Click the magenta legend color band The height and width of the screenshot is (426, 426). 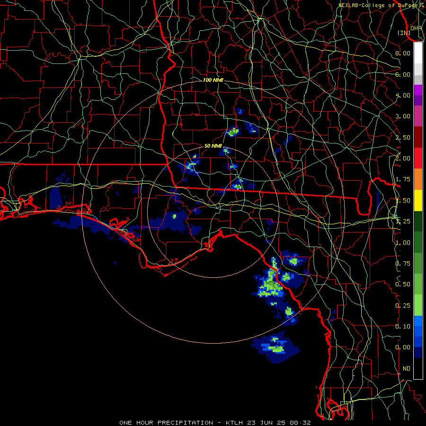click(x=418, y=90)
